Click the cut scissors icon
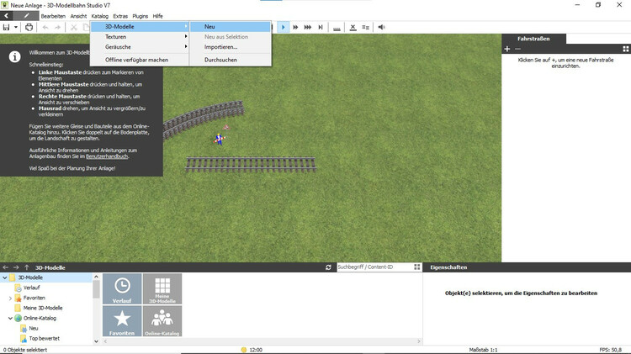Image resolution: width=631 pixels, height=354 pixels. (x=74, y=28)
